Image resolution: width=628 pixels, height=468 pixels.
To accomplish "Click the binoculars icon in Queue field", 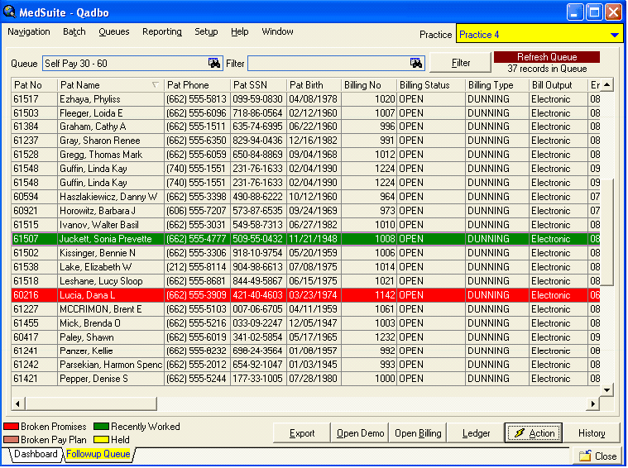I will [x=214, y=63].
